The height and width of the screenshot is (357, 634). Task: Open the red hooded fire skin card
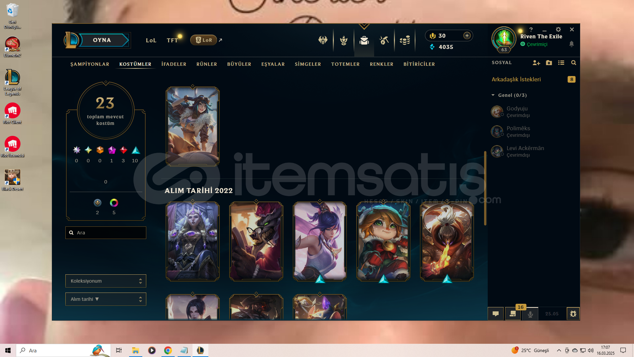[447, 241]
